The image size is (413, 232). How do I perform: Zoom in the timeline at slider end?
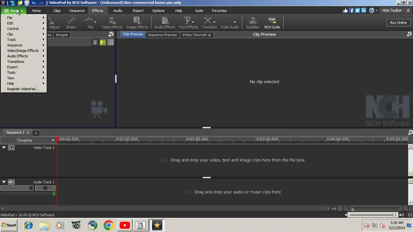[x=406, y=208]
